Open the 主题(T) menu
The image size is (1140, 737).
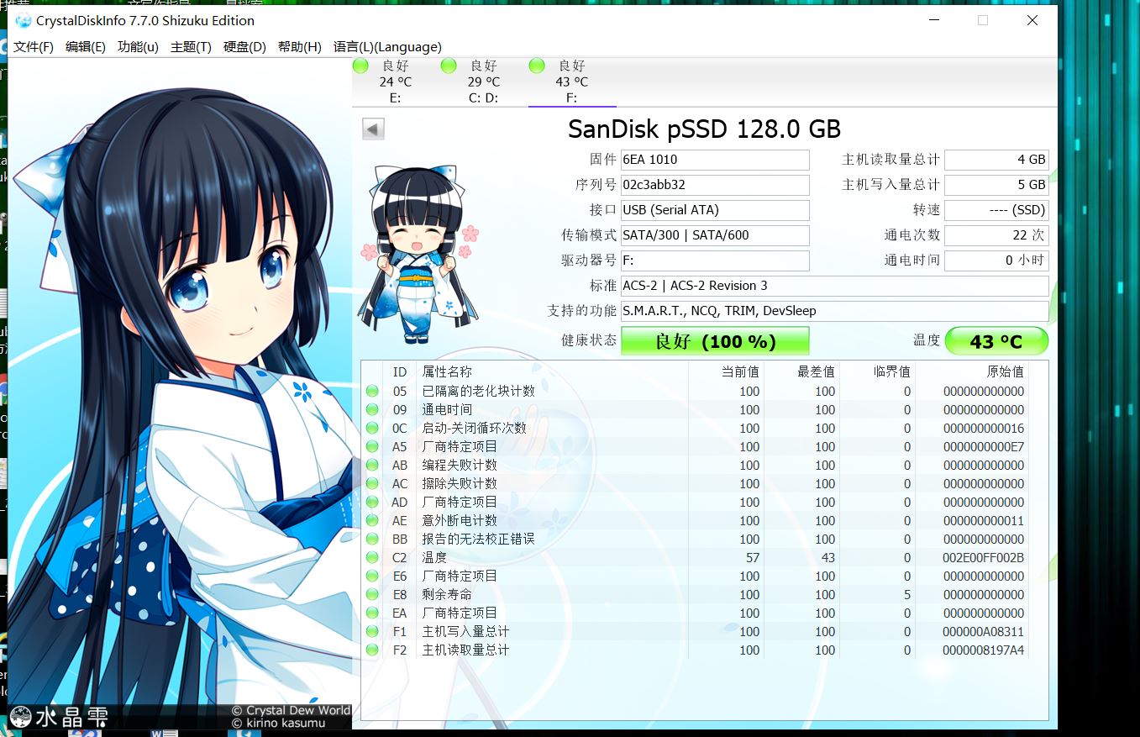click(x=191, y=47)
